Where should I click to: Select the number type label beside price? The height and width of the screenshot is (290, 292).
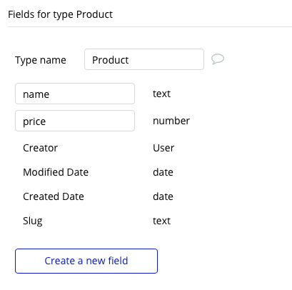(x=171, y=121)
